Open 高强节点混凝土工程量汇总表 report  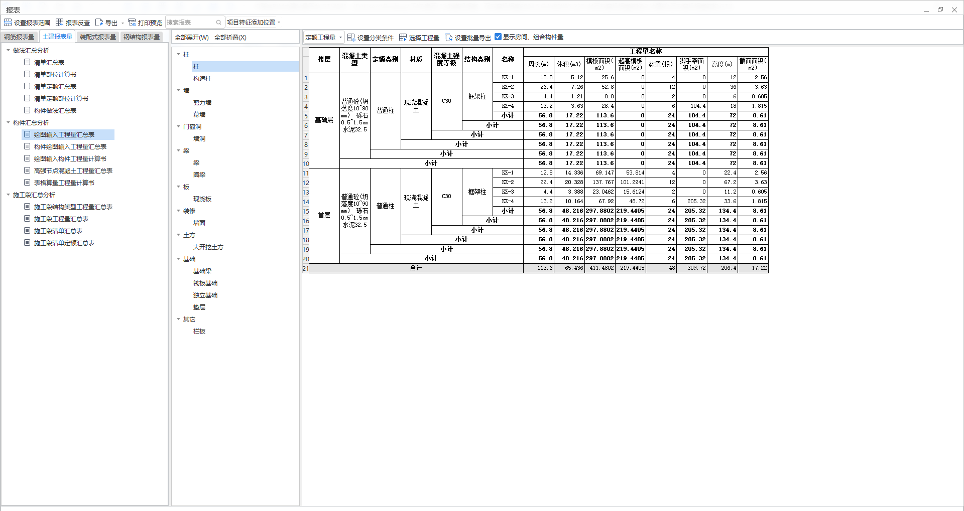click(x=73, y=171)
